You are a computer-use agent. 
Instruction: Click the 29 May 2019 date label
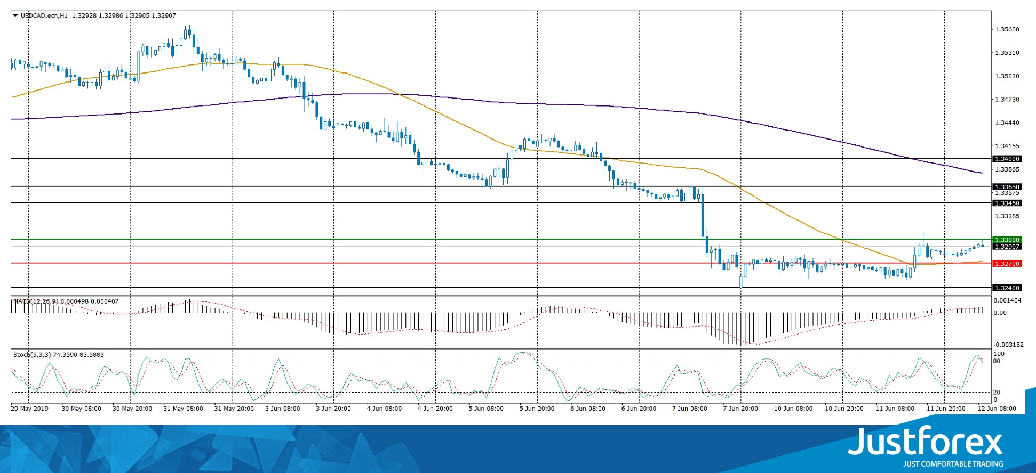pos(29,409)
